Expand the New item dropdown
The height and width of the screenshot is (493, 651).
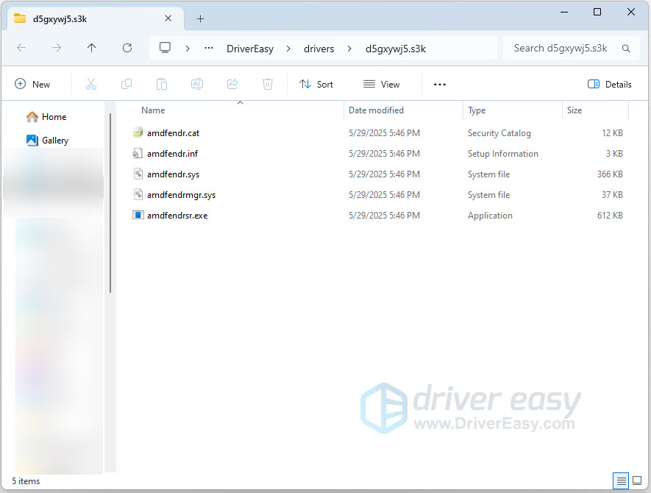tap(32, 85)
